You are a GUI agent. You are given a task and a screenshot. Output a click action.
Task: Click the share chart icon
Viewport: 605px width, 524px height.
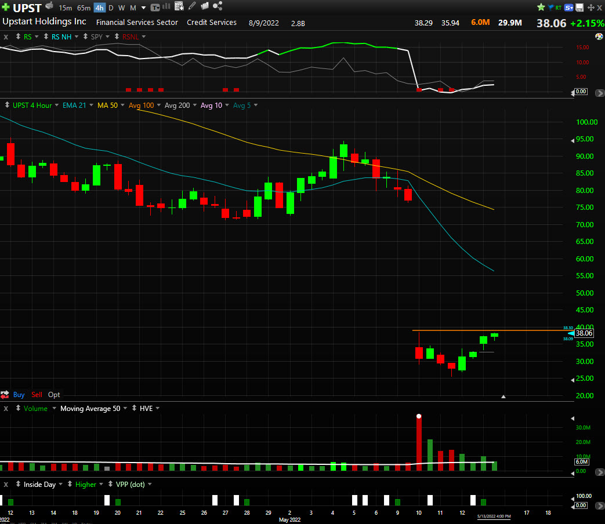coord(218,6)
